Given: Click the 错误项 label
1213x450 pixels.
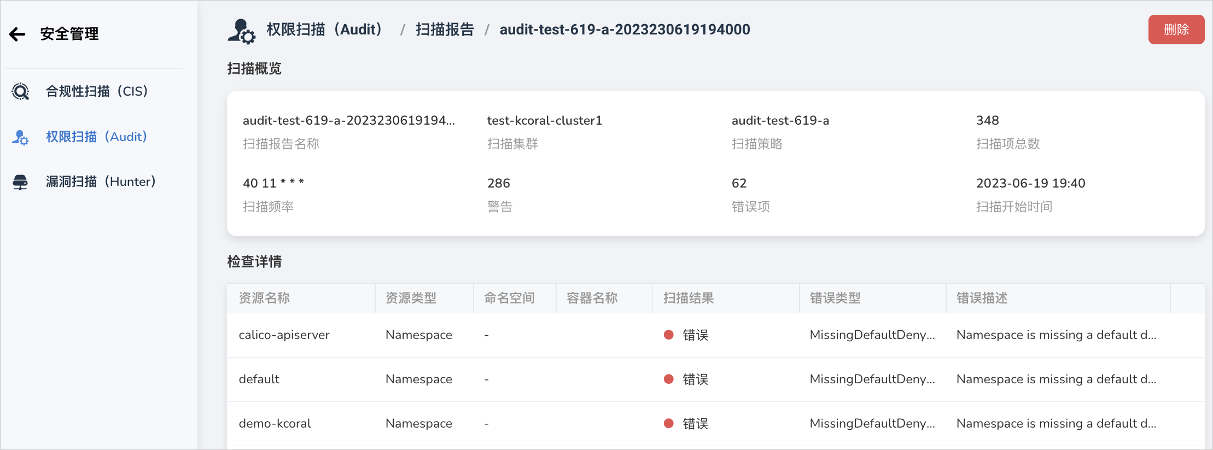Looking at the screenshot, I should [751, 207].
